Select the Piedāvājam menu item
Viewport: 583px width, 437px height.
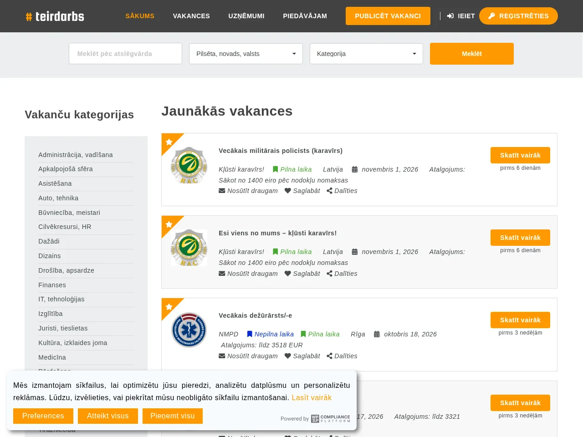[305, 16]
